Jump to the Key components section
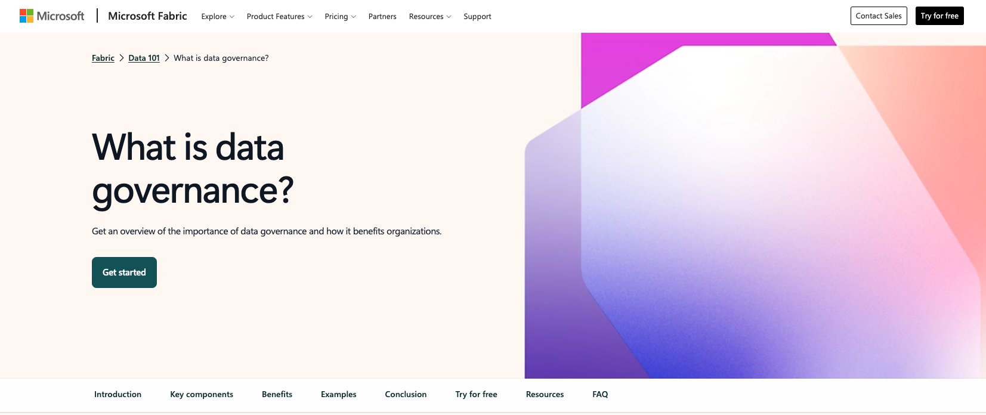The width and height of the screenshot is (986, 415). coord(202,394)
